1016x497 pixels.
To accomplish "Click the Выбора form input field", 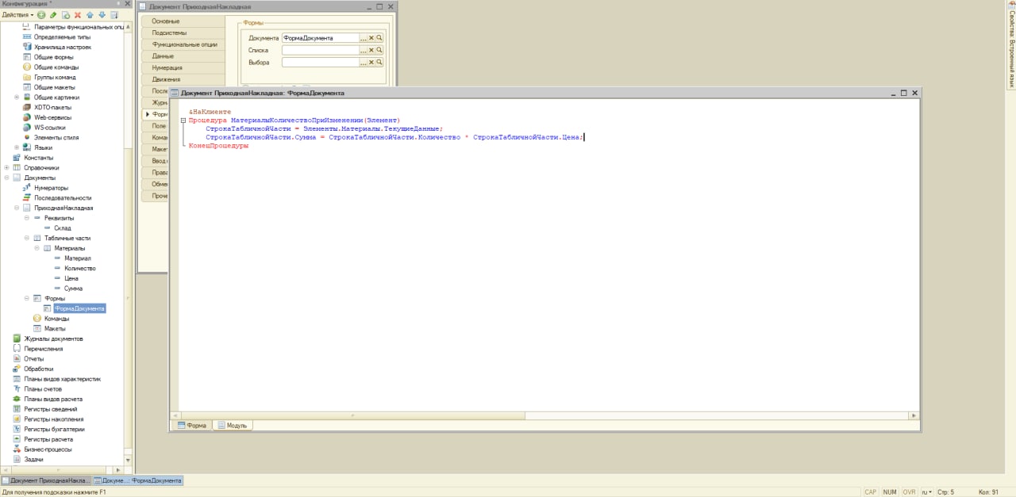I will [x=321, y=62].
